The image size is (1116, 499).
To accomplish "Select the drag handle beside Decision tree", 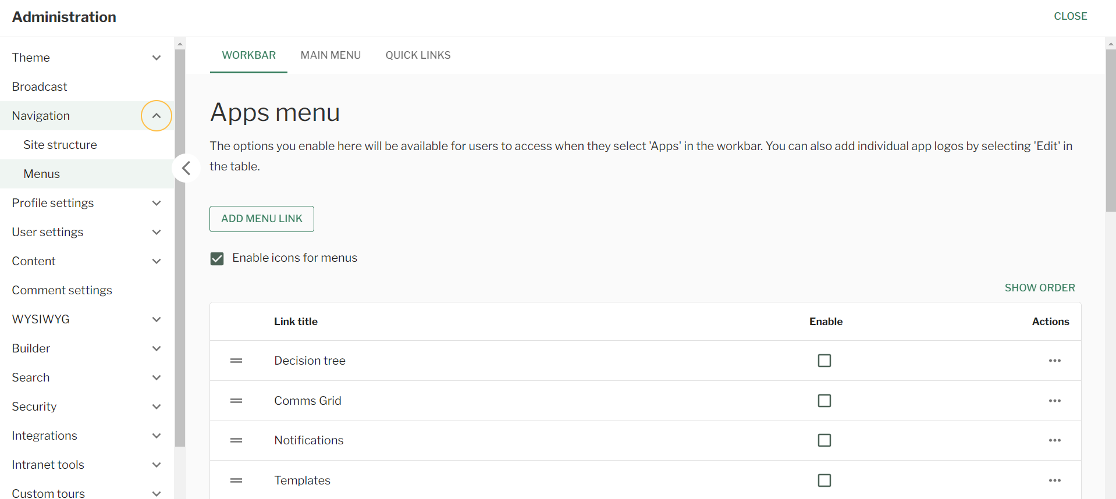I will 236,361.
